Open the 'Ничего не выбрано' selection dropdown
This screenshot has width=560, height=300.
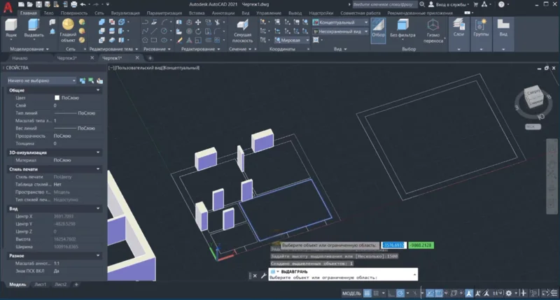point(41,80)
